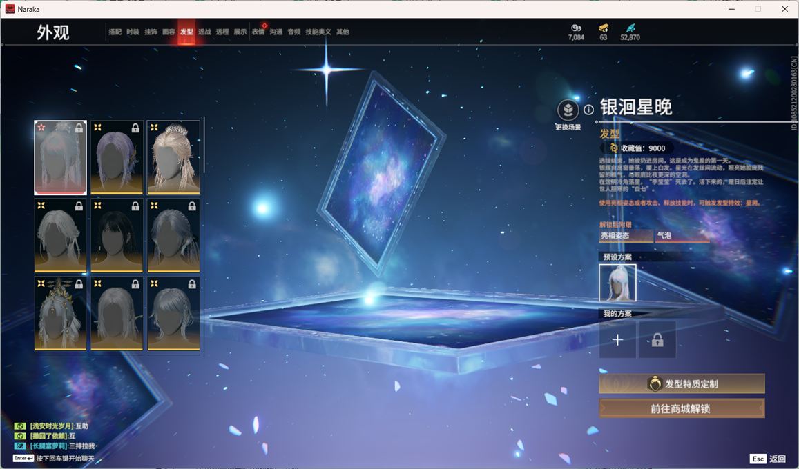The height and width of the screenshot is (469, 799).
Task: Click the 更换场景 change scene icon
Action: 568,110
